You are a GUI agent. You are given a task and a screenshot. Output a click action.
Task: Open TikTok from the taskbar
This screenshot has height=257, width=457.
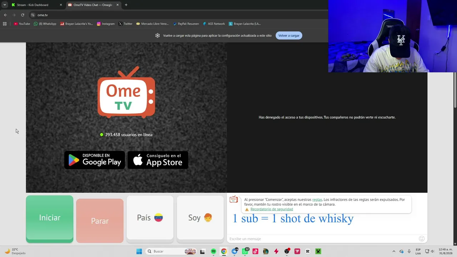click(255, 251)
